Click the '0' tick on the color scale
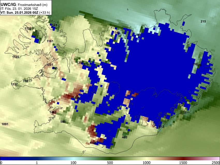 pyautogui.click(x=1, y=163)
